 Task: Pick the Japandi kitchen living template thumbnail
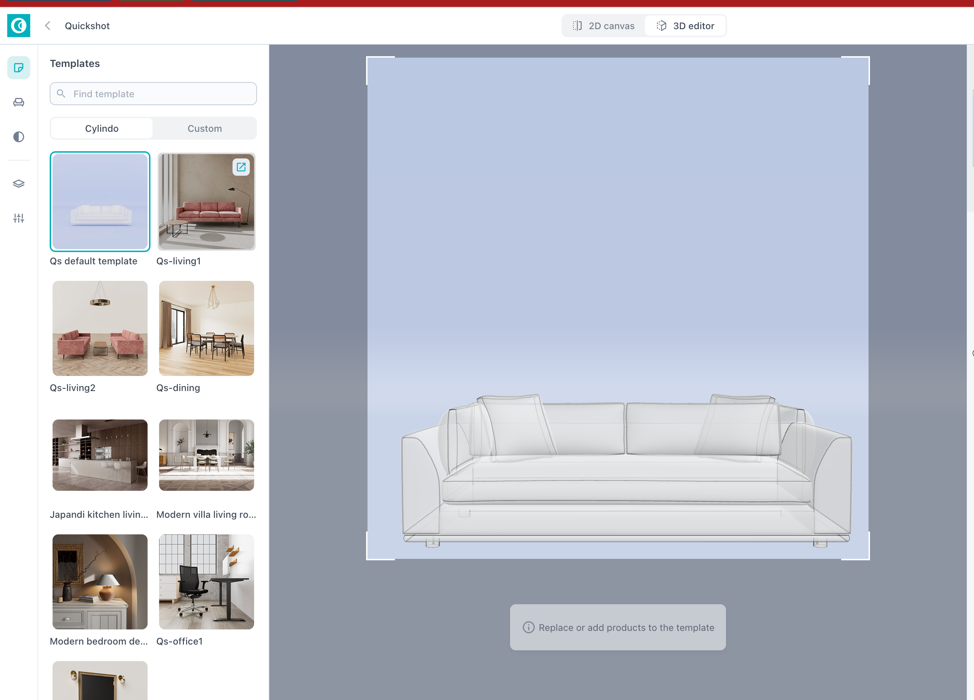pyautogui.click(x=100, y=455)
